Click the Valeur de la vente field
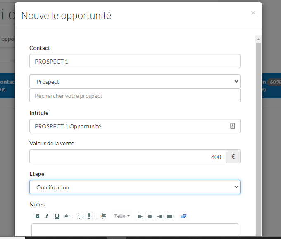The height and width of the screenshot is (239, 281). (x=128, y=157)
